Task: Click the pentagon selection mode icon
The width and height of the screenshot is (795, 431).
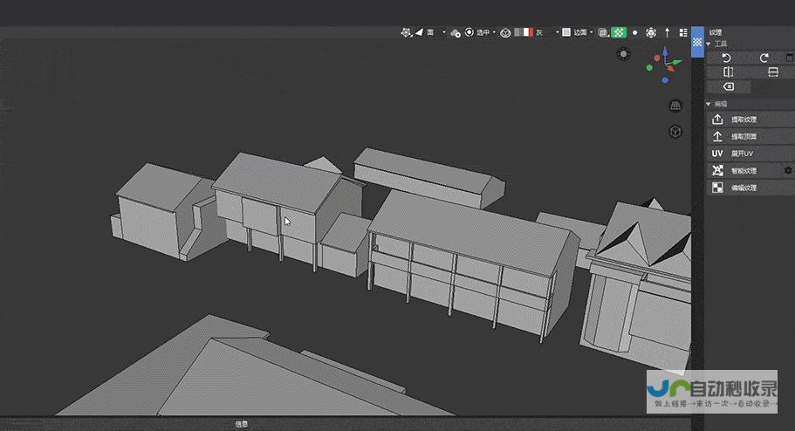Action: click(406, 32)
